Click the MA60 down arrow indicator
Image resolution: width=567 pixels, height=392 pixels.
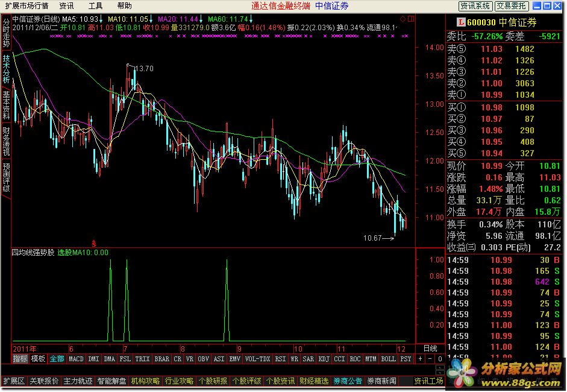point(251,19)
